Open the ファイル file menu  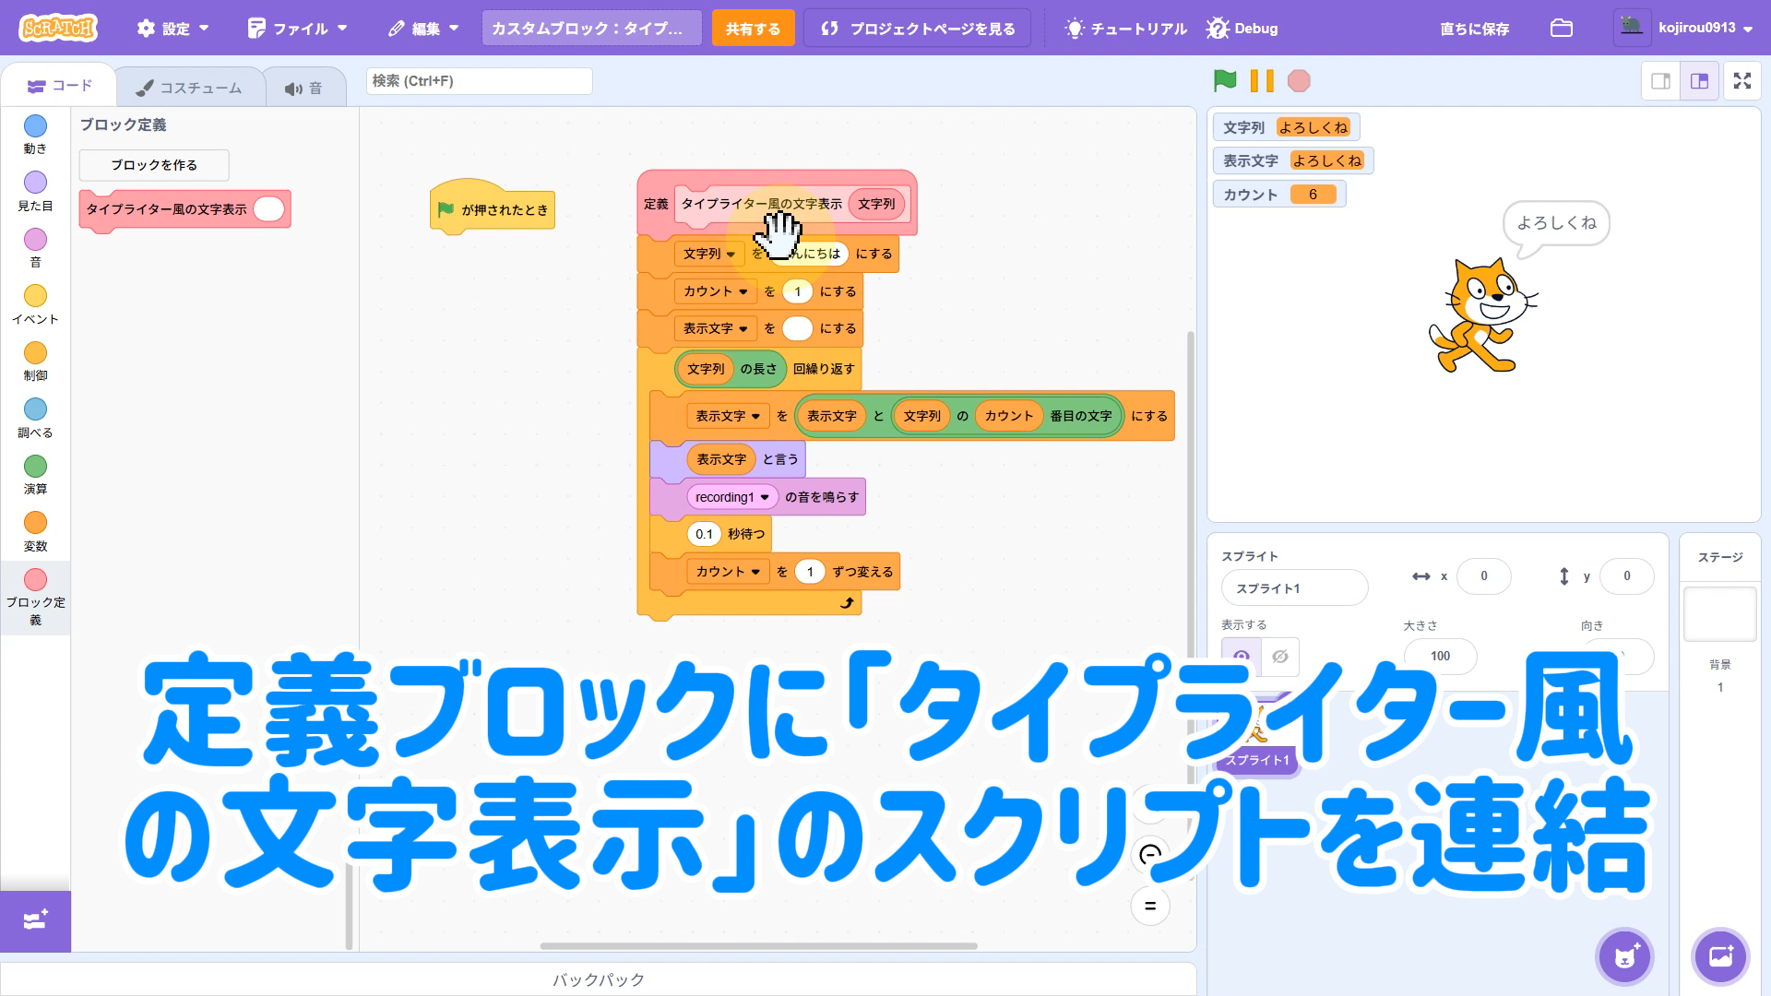[x=297, y=29]
